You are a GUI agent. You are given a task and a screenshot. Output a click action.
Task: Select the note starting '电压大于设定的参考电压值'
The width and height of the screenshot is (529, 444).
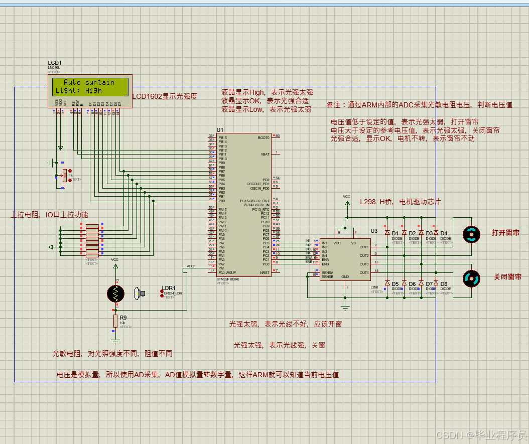pos(415,130)
